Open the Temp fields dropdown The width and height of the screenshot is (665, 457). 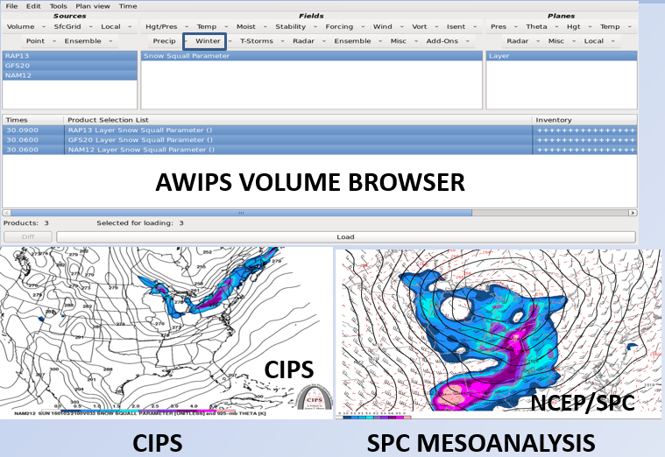[x=212, y=27]
